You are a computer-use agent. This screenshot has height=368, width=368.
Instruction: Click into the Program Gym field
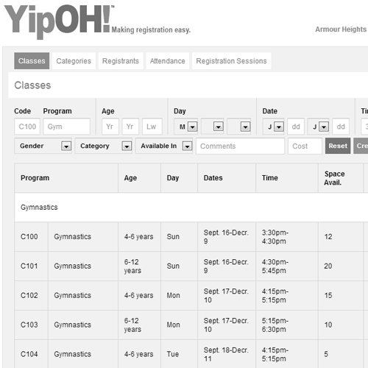click(x=67, y=127)
